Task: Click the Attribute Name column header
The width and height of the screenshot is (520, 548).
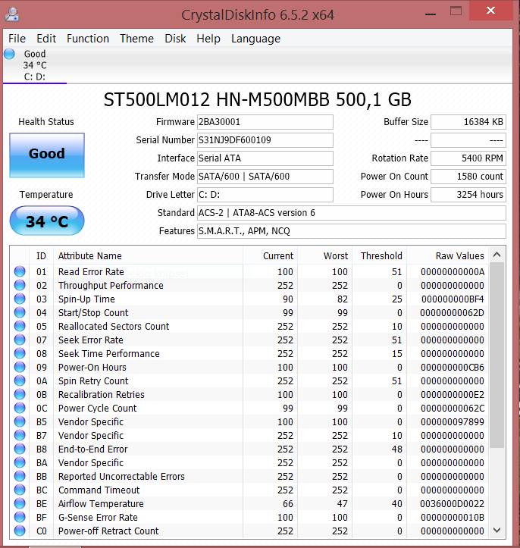Action: click(148, 256)
